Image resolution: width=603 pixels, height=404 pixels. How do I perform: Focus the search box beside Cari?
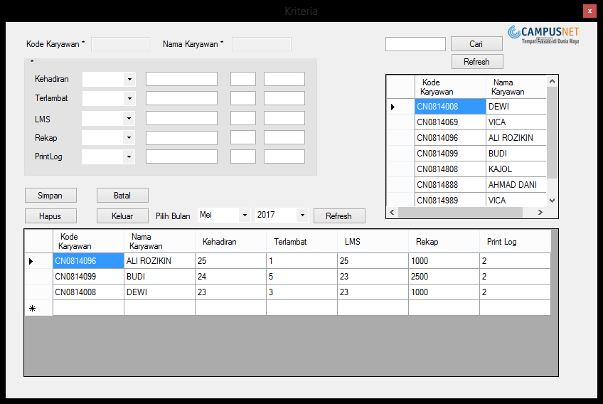[x=415, y=44]
